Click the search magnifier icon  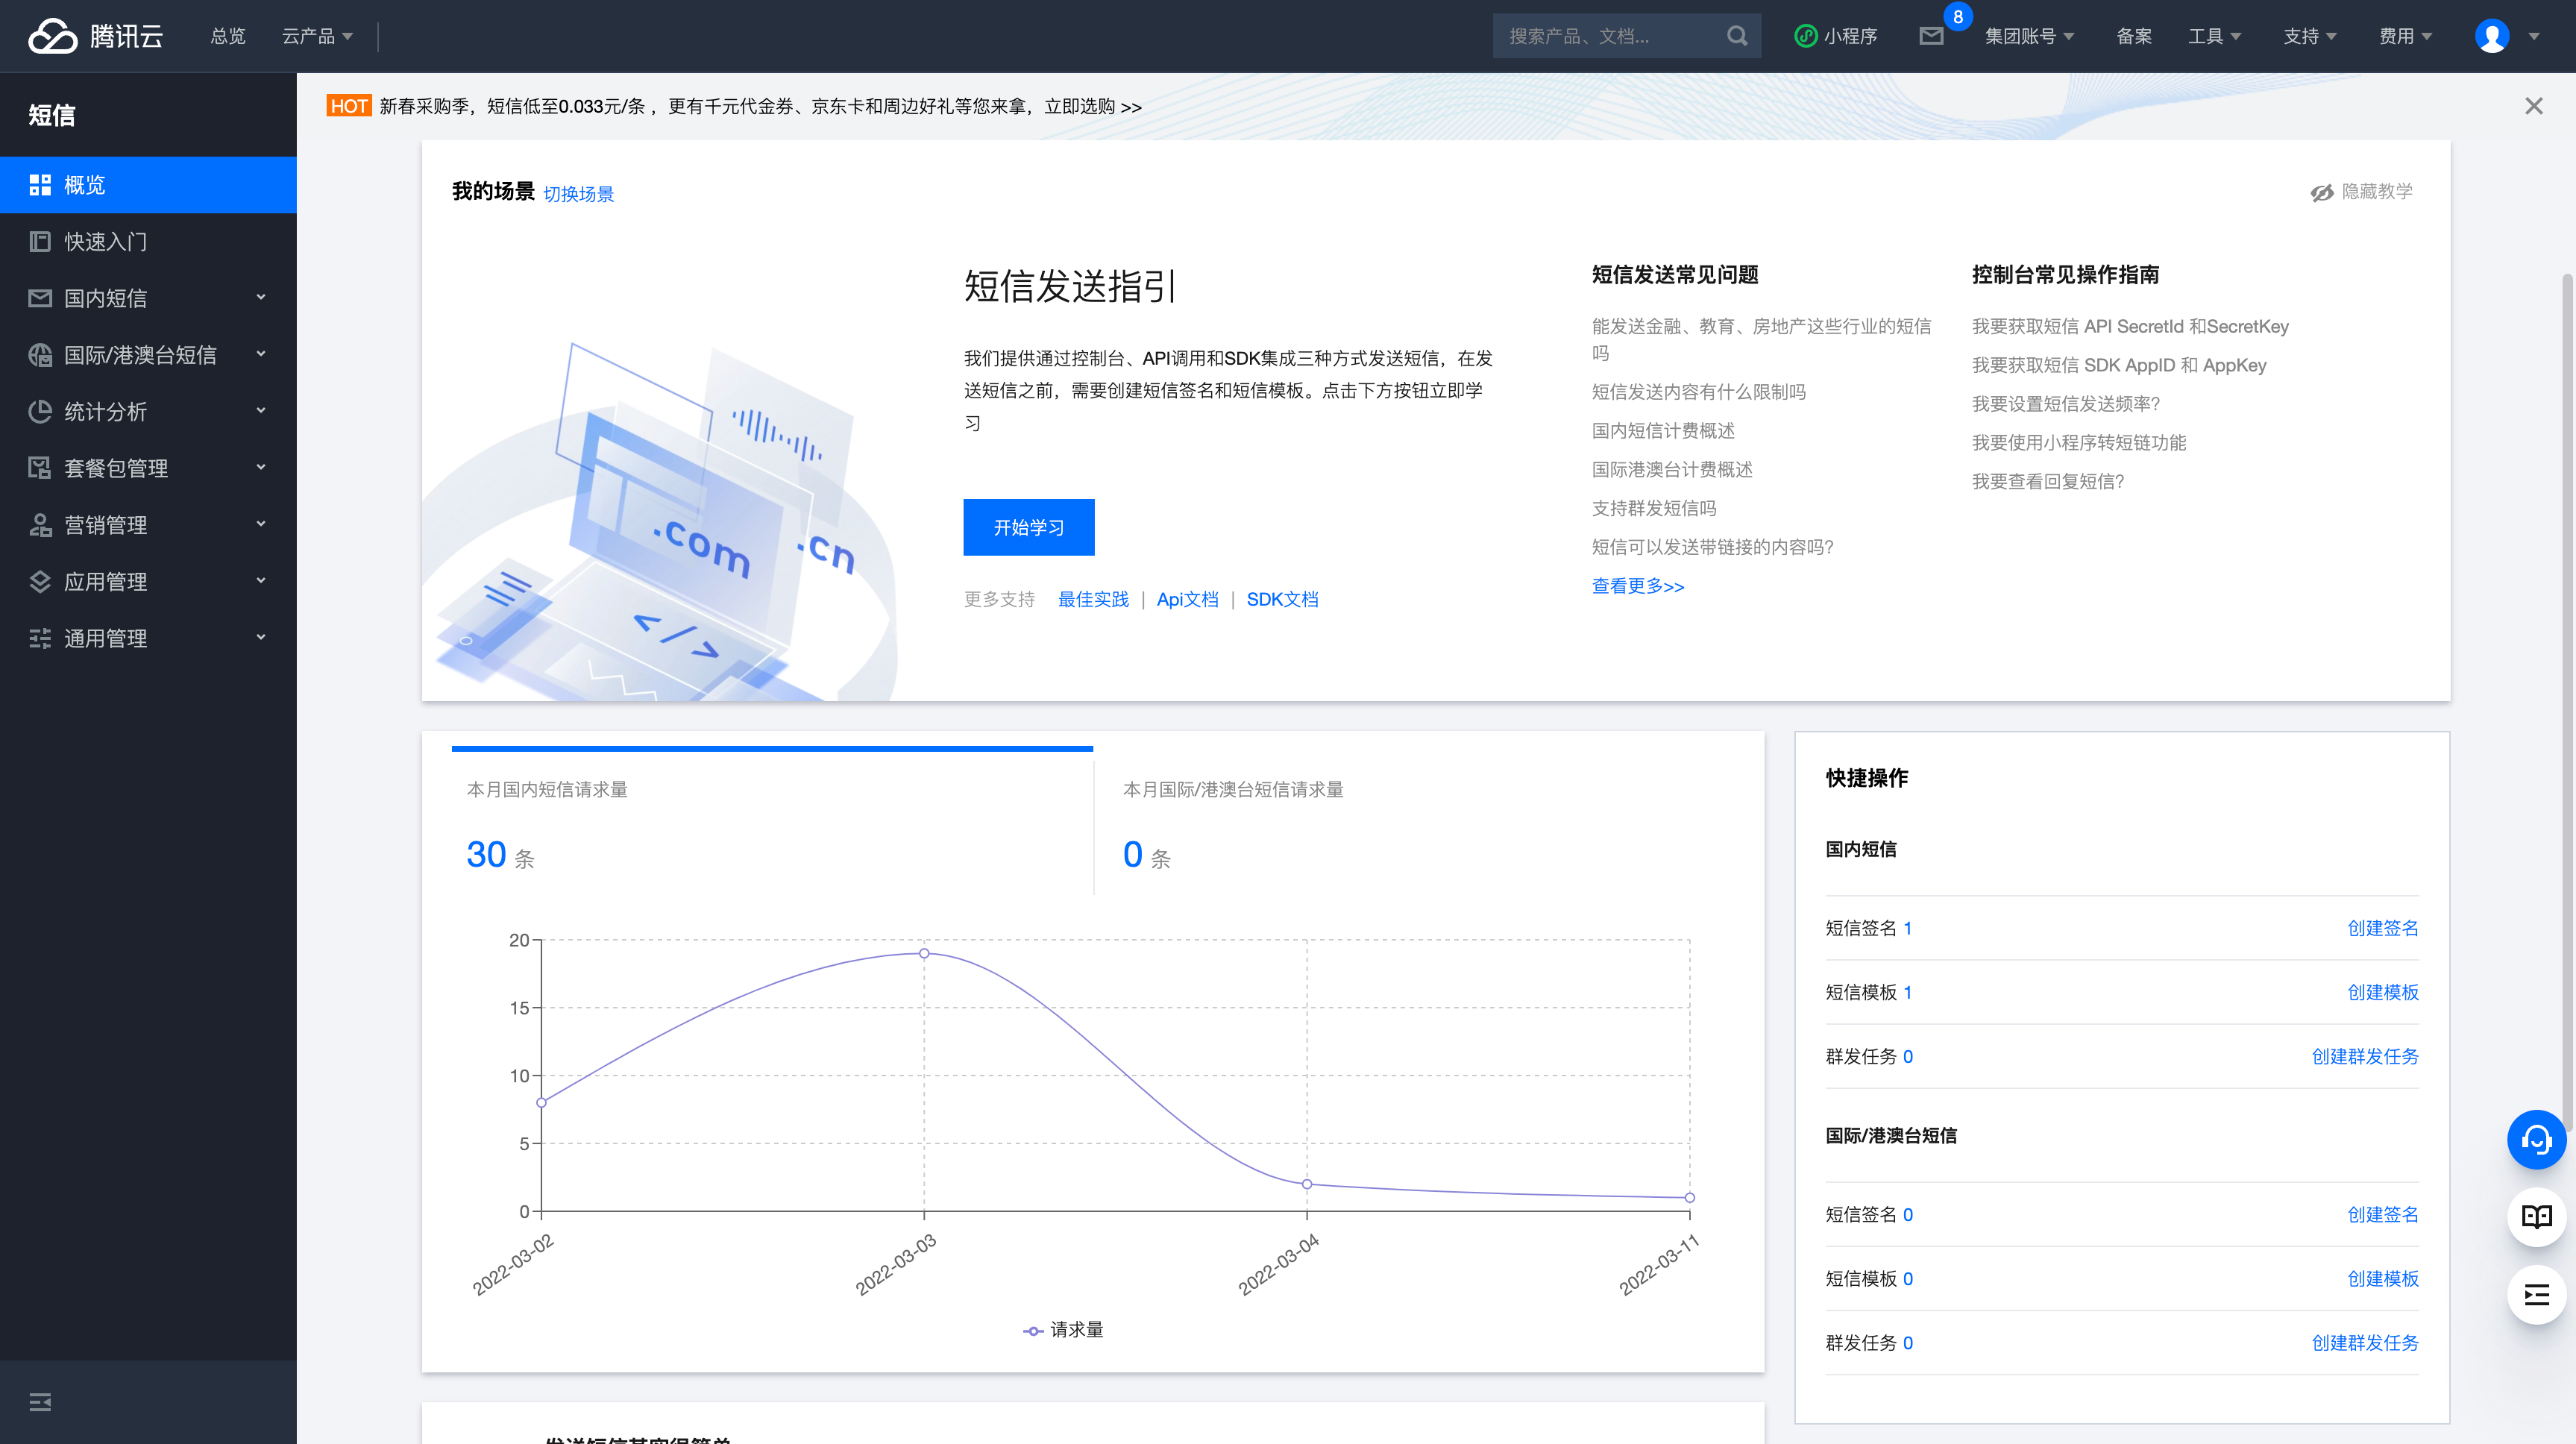click(1737, 36)
